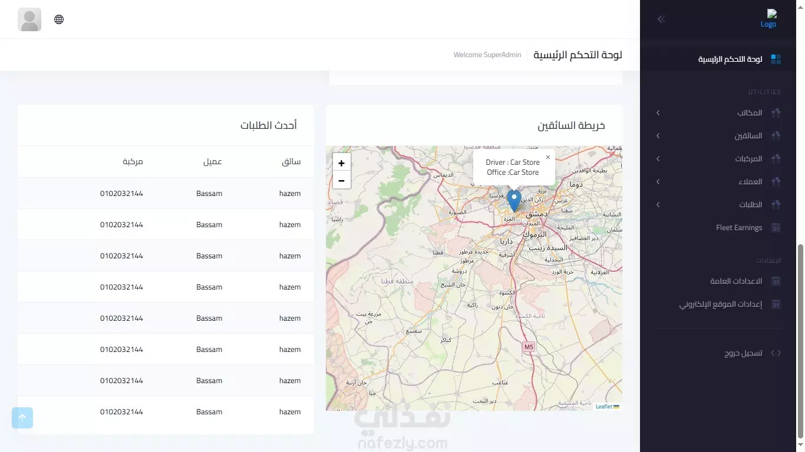This screenshot has width=805, height=452.
Task: Expand the المكاتب menu chevron
Action: click(x=658, y=113)
